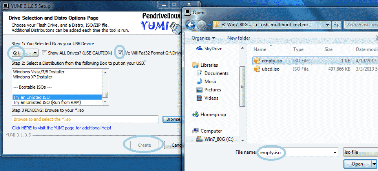Go back in the Open dialog
The height and width of the screenshot is (171, 378).
click(x=190, y=25)
